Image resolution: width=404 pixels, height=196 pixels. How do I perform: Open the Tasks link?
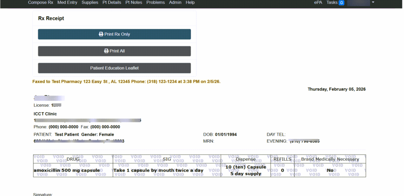pyautogui.click(x=332, y=2)
